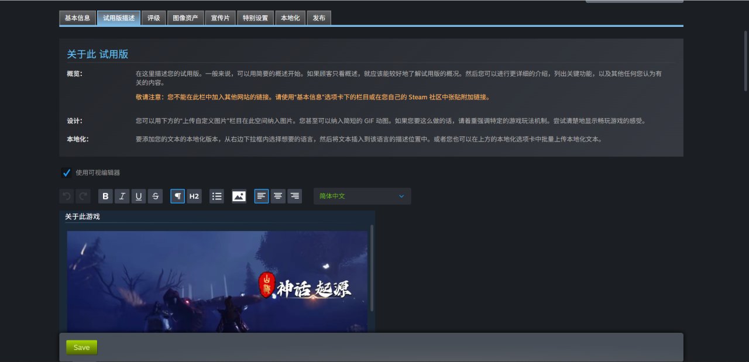The height and width of the screenshot is (362, 749).
Task: Click the page's vertical scrollbar
Action: 745,61
